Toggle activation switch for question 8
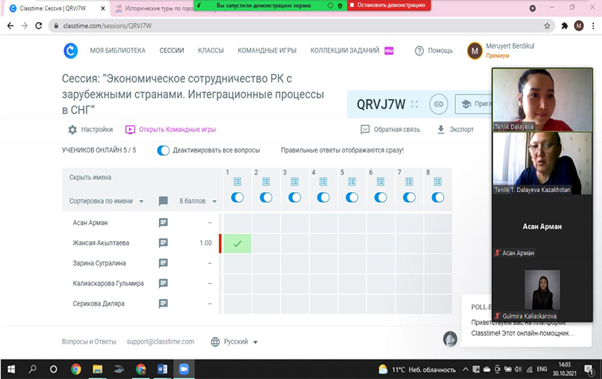The image size is (602, 379). coord(438,197)
